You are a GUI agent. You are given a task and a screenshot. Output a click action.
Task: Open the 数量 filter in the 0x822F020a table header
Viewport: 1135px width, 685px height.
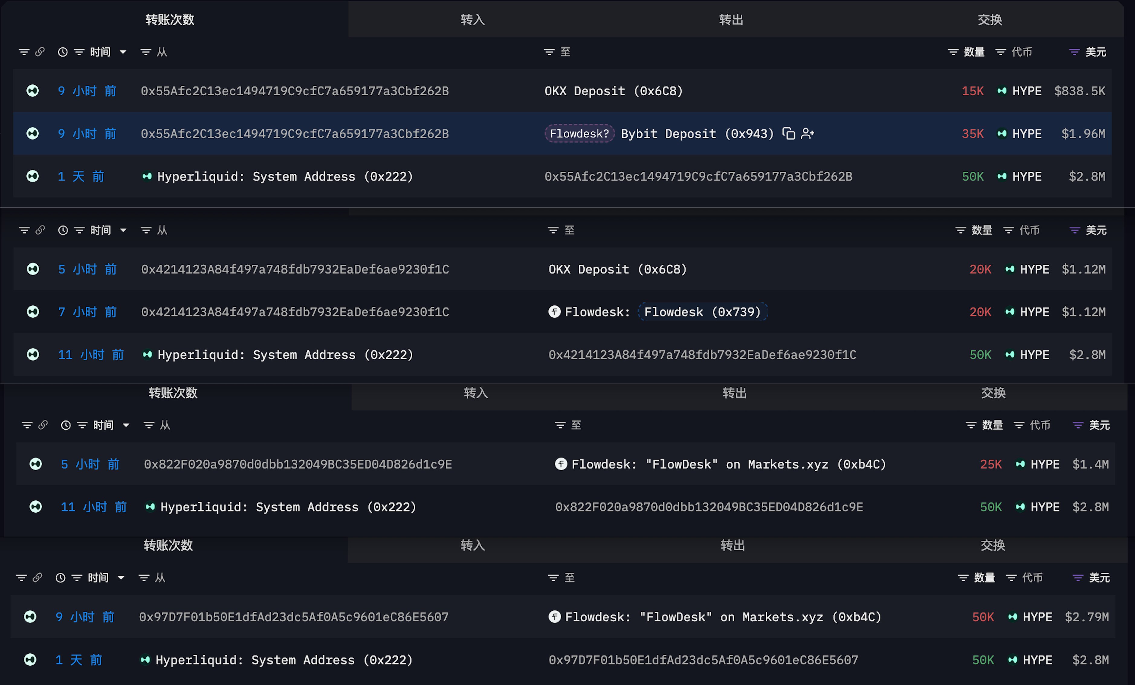click(x=971, y=425)
